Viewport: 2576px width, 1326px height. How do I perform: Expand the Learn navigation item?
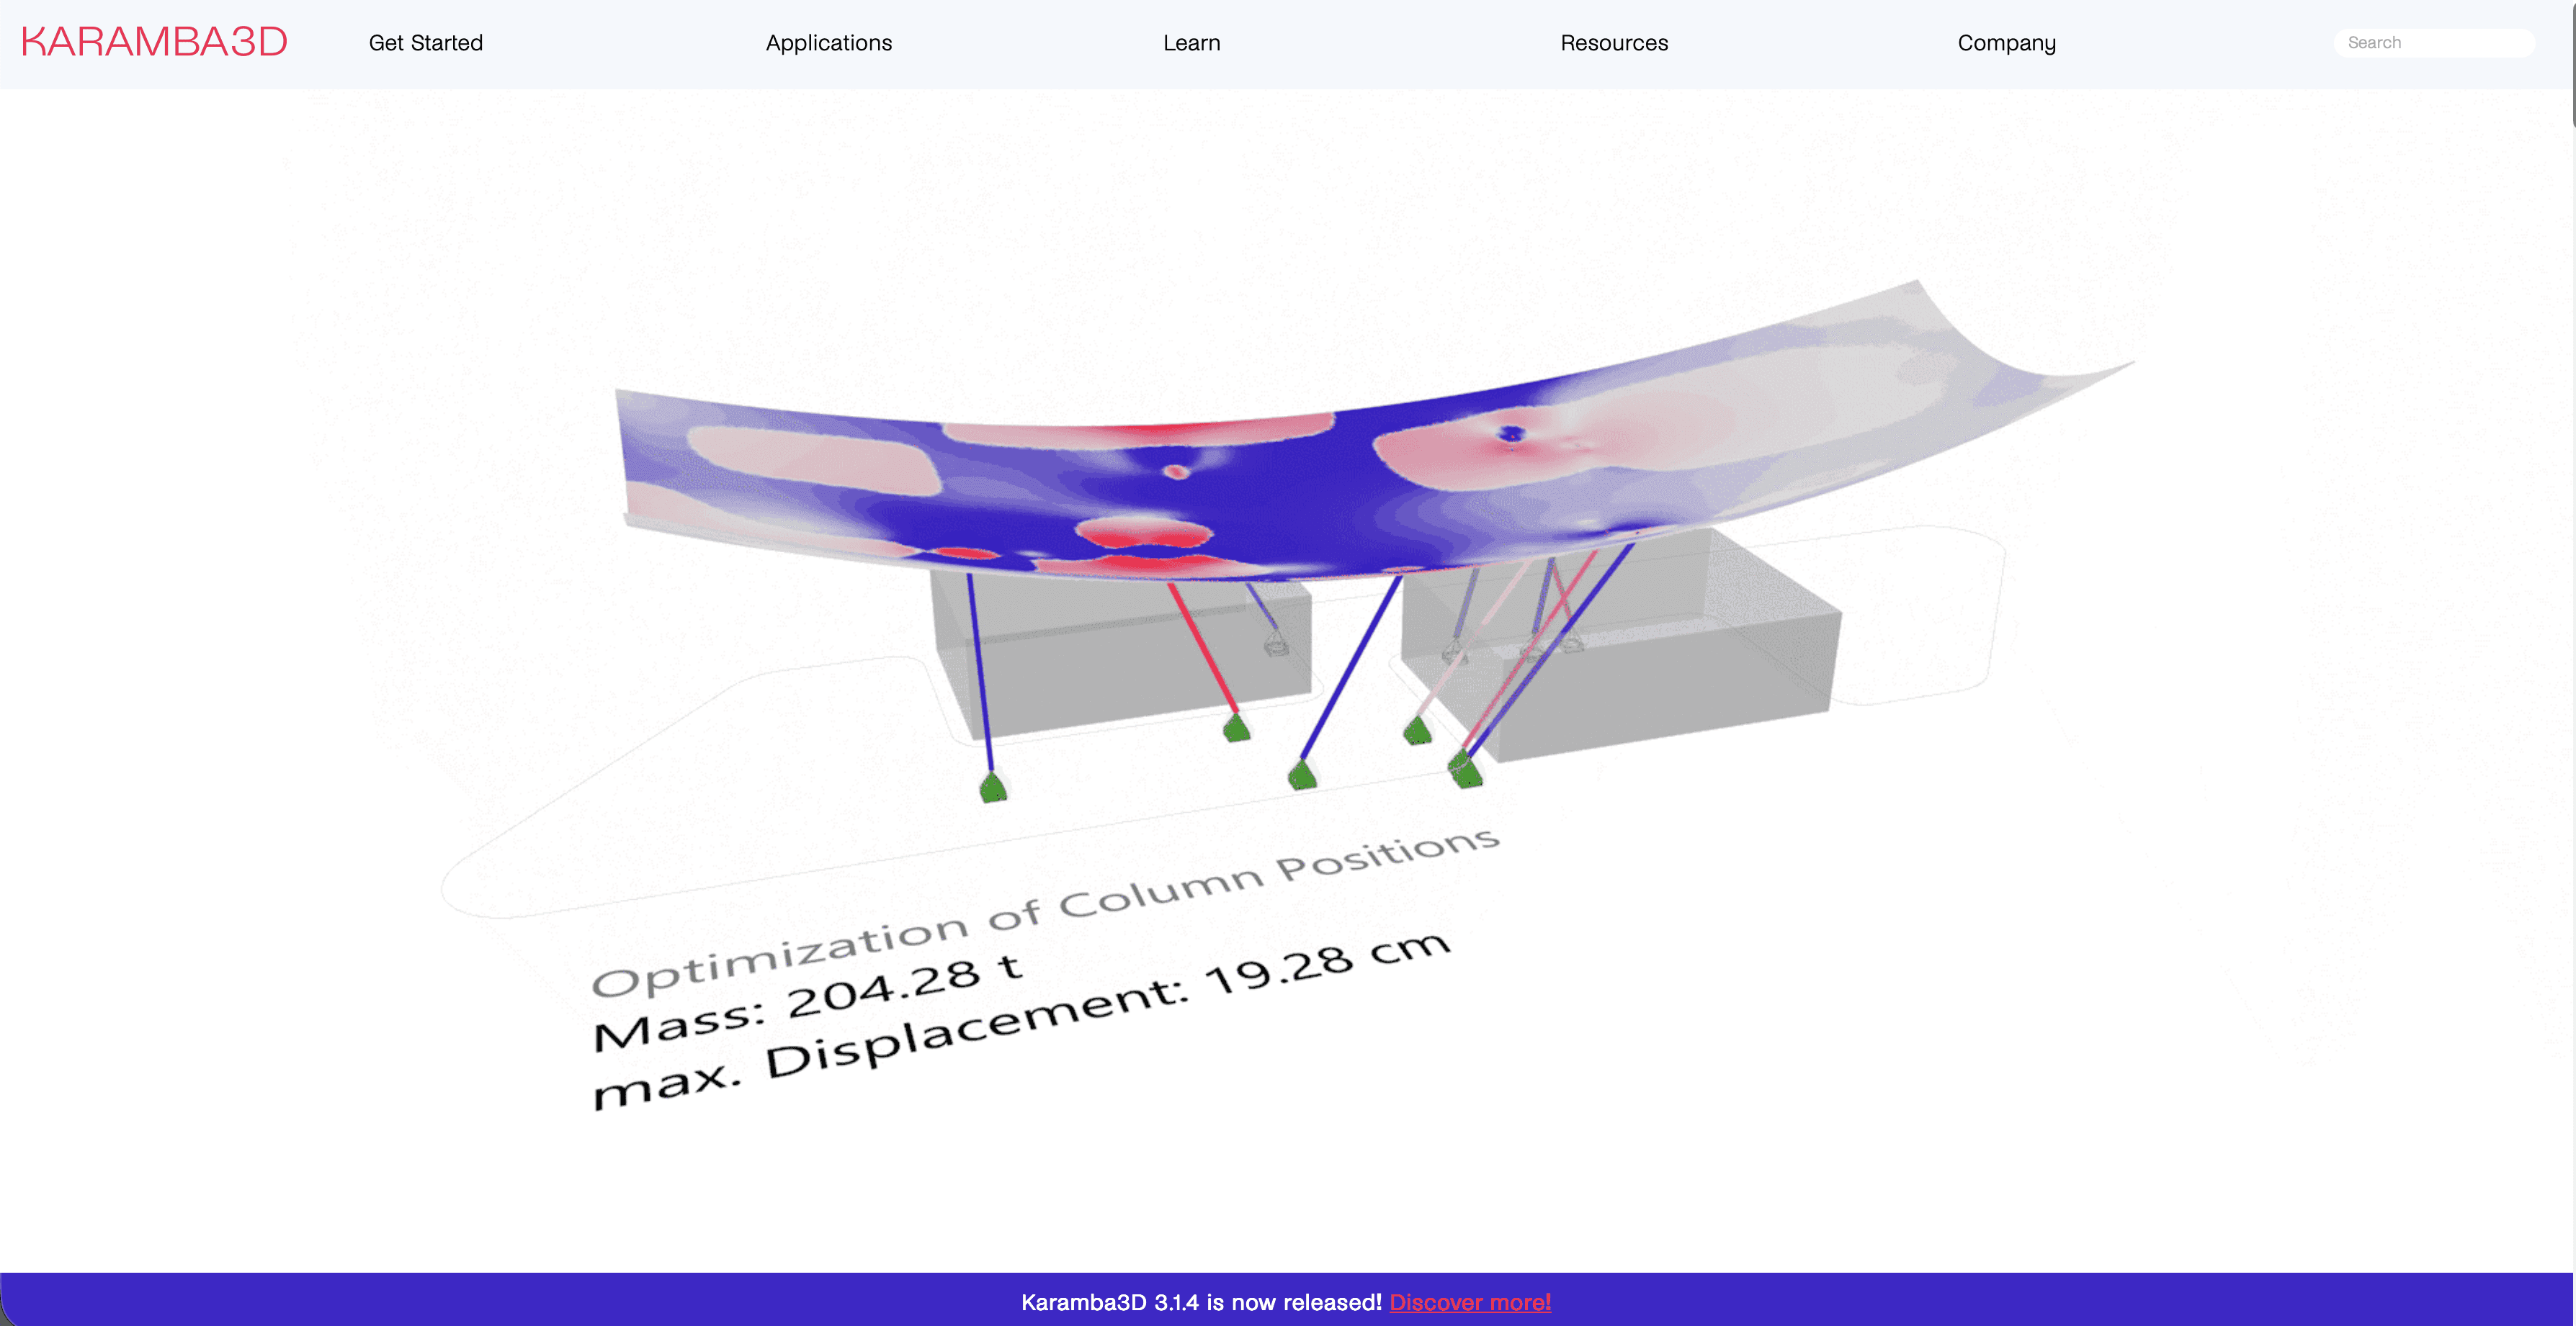coord(1191,43)
